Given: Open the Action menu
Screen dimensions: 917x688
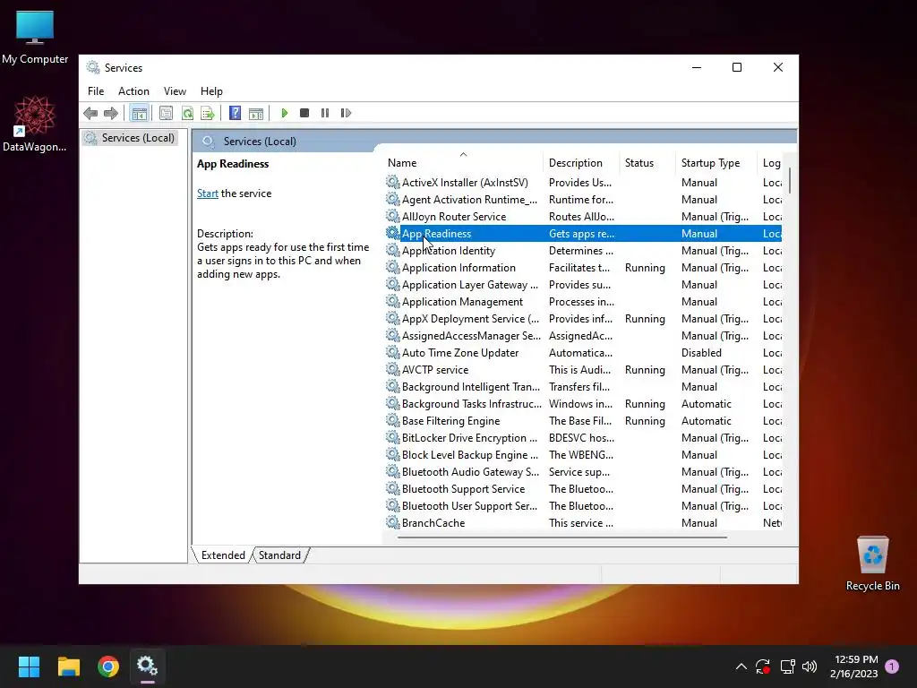Looking at the screenshot, I should coord(133,91).
